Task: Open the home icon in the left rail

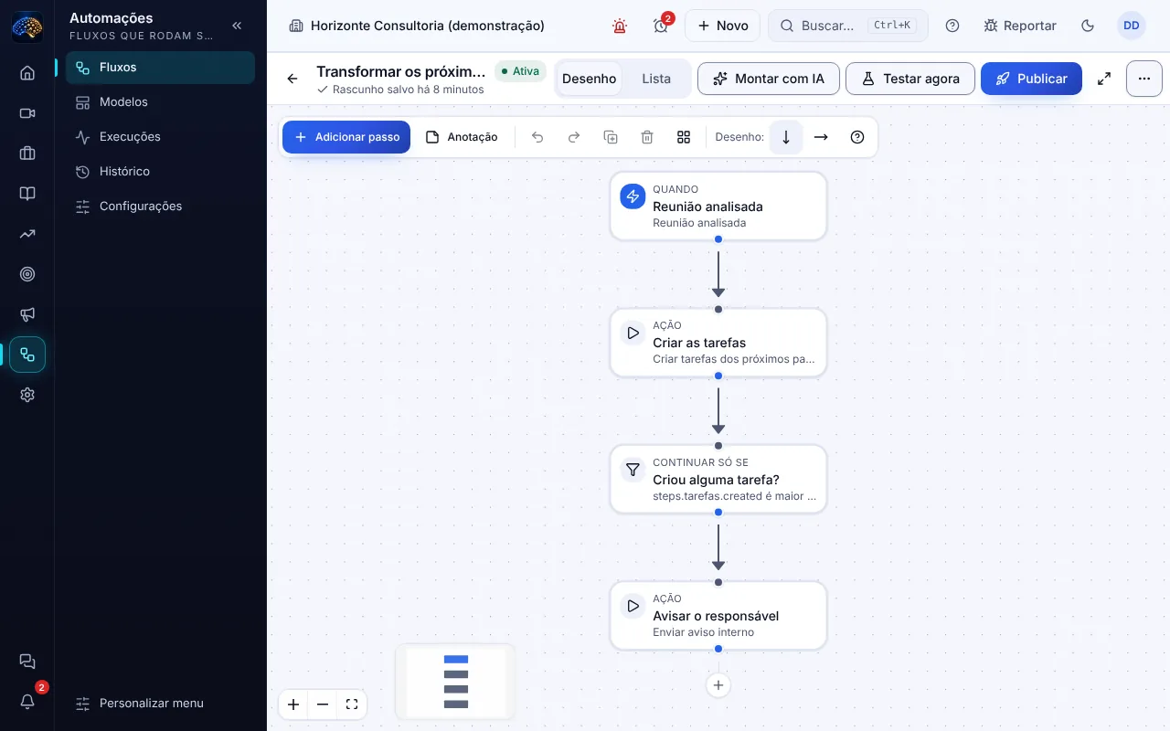Action: 27,73
